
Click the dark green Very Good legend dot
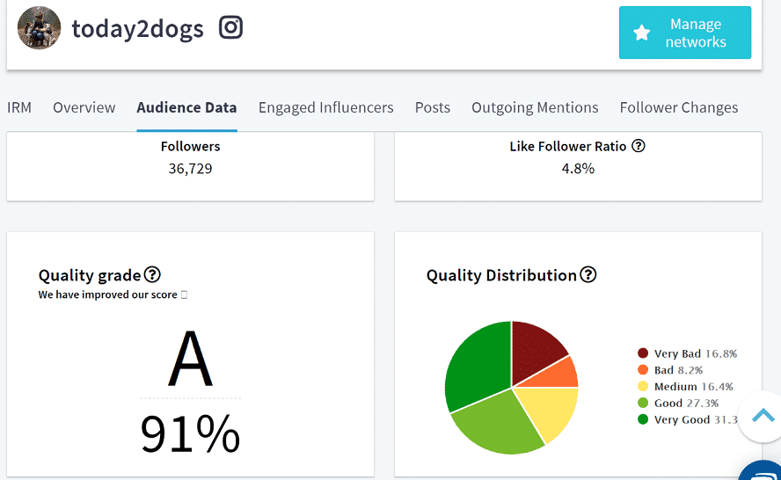point(643,419)
